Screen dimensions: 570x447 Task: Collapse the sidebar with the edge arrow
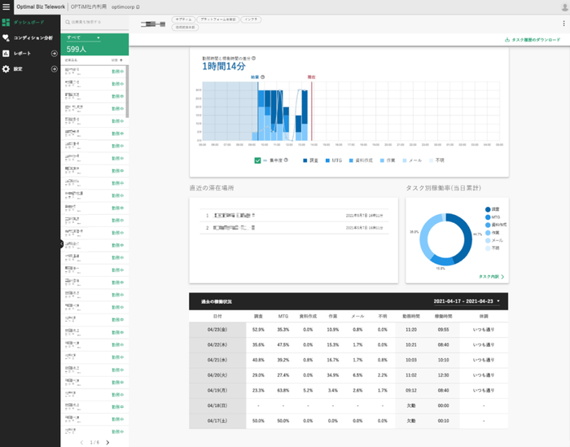tap(61, 243)
